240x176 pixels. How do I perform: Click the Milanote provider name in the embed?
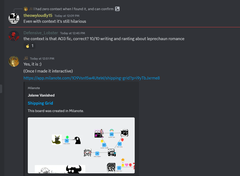[x=34, y=88]
